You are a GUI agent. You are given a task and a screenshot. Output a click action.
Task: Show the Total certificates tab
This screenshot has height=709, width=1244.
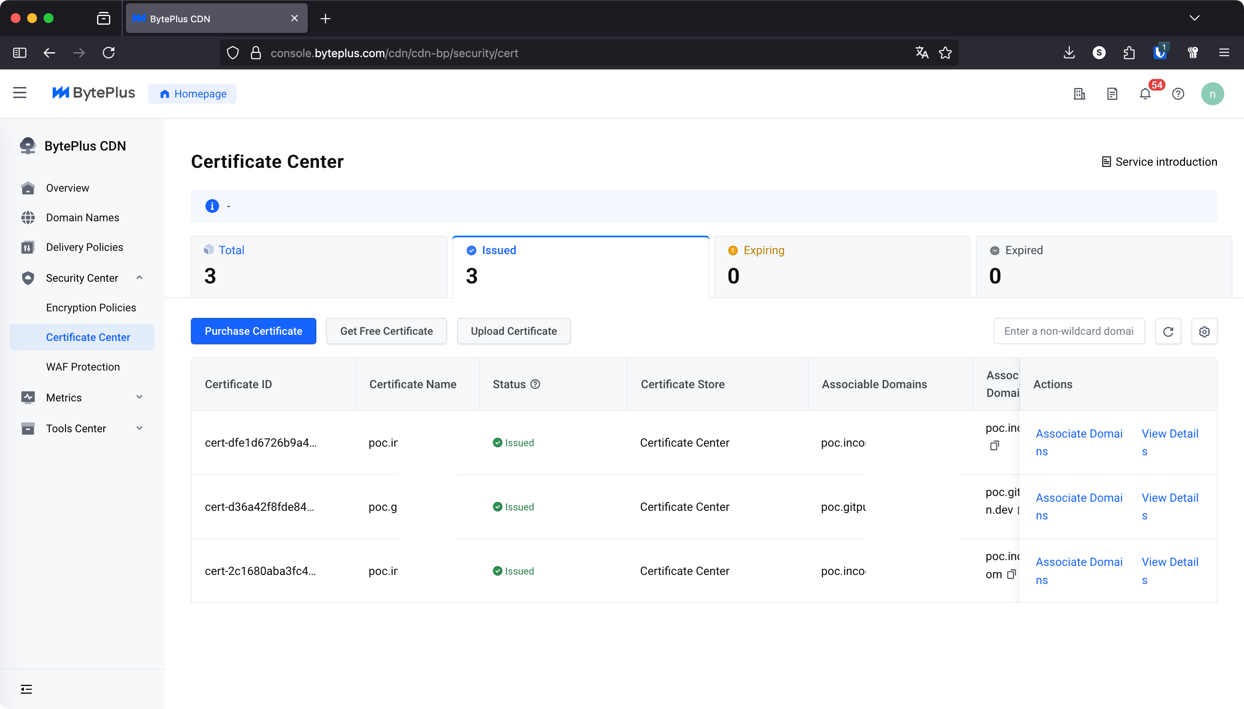[x=319, y=267]
